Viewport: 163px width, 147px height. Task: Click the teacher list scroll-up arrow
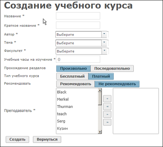[x=100, y=90]
